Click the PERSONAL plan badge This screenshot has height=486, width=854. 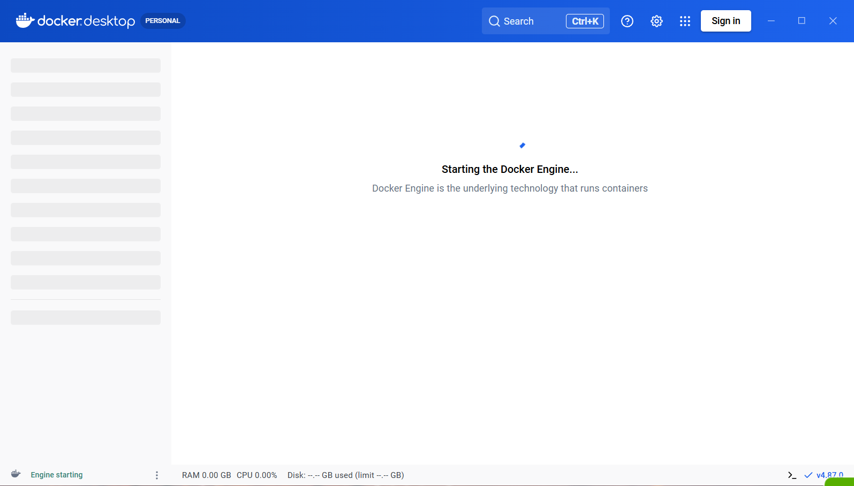point(163,21)
